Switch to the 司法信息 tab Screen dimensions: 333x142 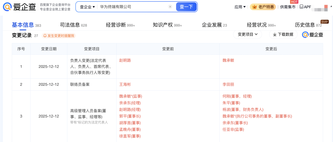tap(70, 25)
